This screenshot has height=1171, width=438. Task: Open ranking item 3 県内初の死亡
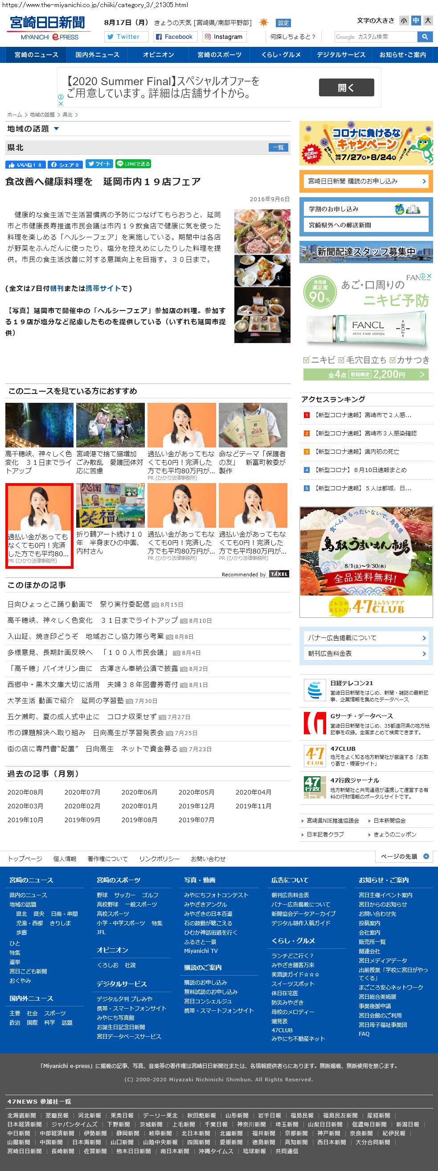click(357, 451)
